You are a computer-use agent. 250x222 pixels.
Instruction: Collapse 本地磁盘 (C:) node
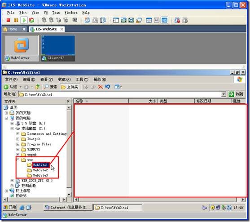(x=12, y=129)
